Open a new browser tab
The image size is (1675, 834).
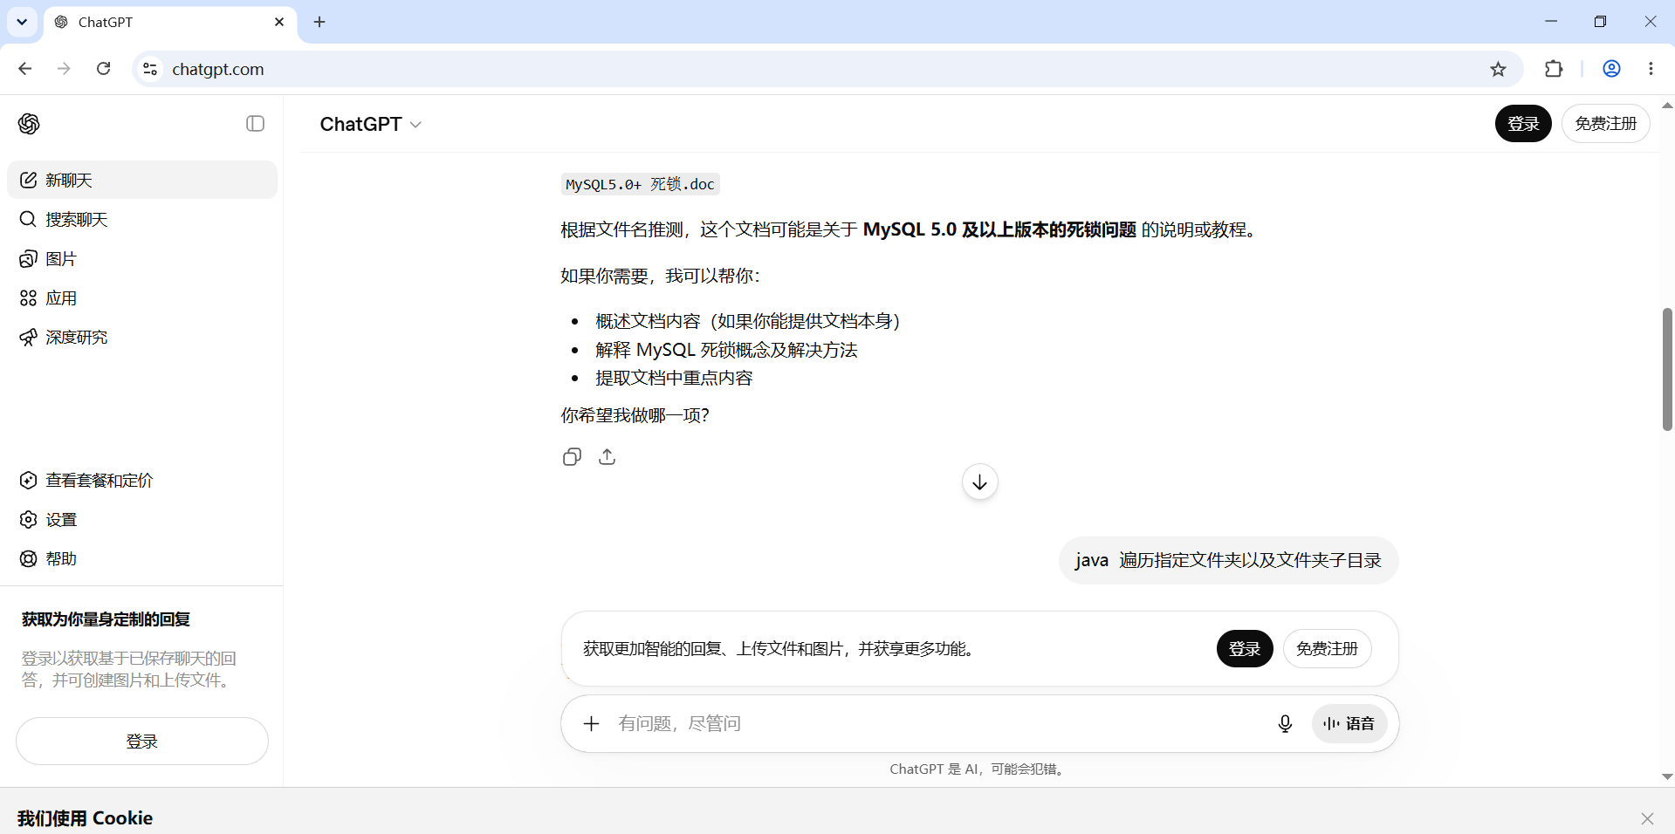tap(319, 22)
